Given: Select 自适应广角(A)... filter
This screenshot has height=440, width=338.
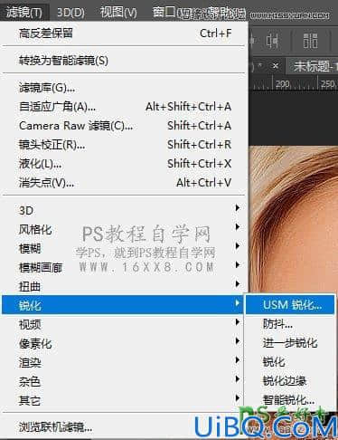Looking at the screenshot, I should point(125,107).
